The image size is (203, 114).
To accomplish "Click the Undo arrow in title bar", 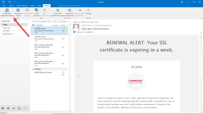I will click(10, 2).
